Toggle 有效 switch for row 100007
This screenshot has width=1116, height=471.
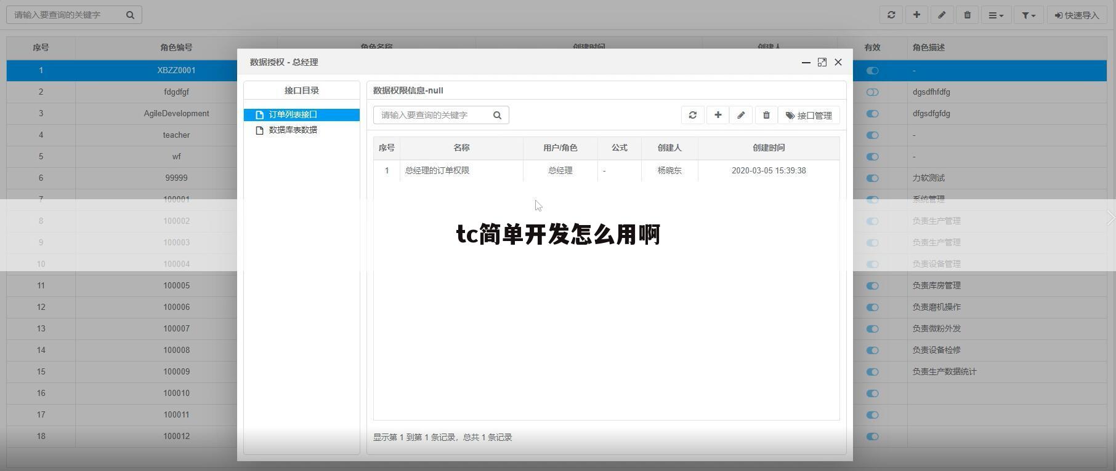tap(872, 329)
